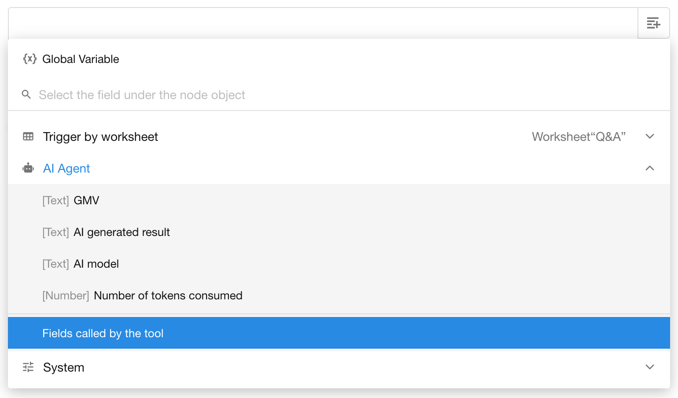Click the Global Variable curly-brace icon
678x398 pixels.
pos(29,59)
